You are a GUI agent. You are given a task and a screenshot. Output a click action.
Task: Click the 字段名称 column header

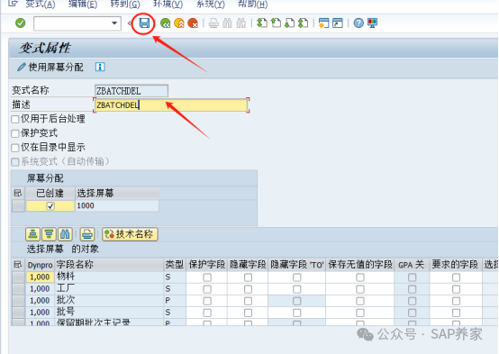pos(110,265)
